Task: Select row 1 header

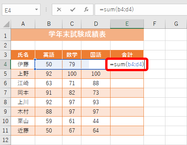Action: 5,35
